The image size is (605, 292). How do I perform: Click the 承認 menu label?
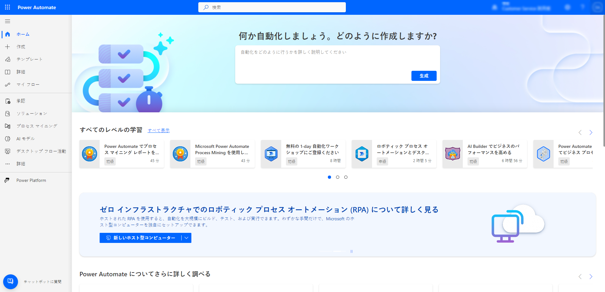21,101
